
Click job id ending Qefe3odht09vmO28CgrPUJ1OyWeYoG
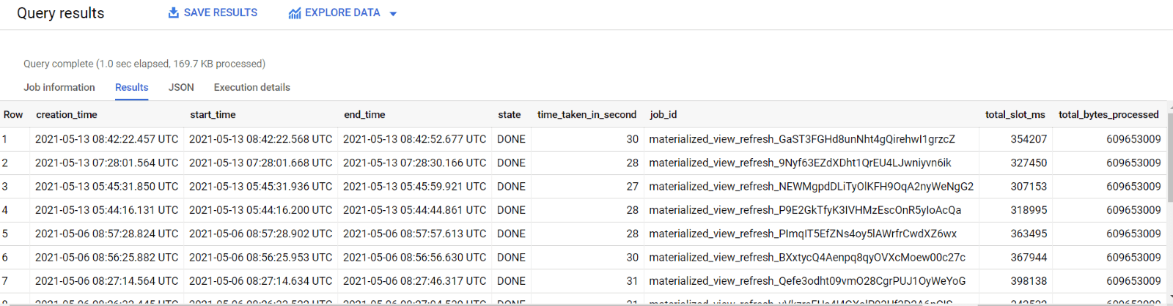807,281
